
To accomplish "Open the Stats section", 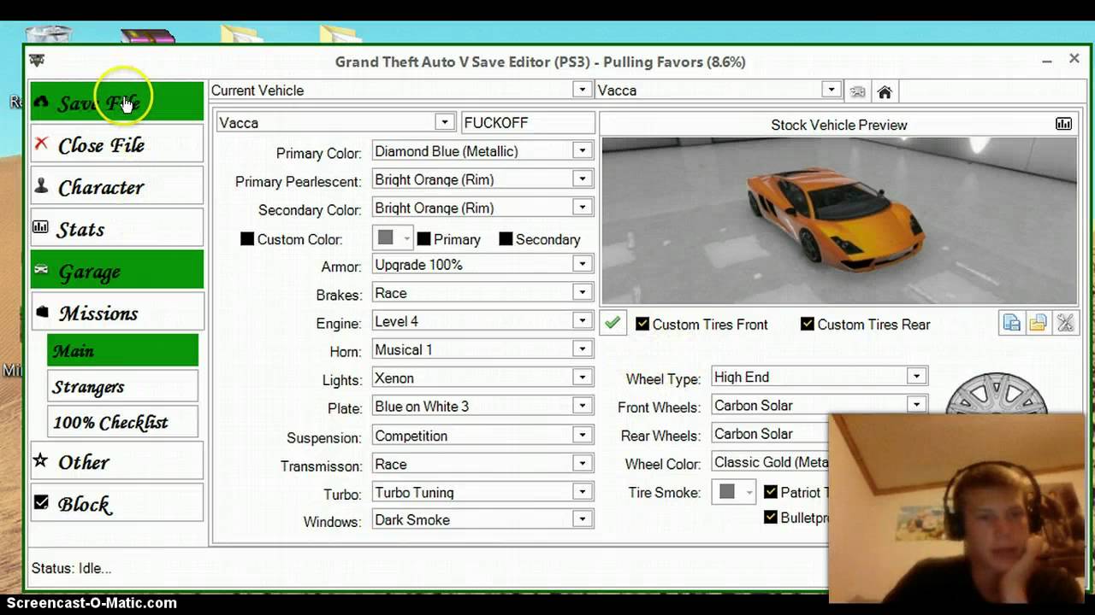I will click(x=117, y=228).
